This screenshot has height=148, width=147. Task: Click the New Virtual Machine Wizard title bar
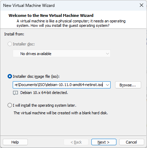tap(69, 5)
